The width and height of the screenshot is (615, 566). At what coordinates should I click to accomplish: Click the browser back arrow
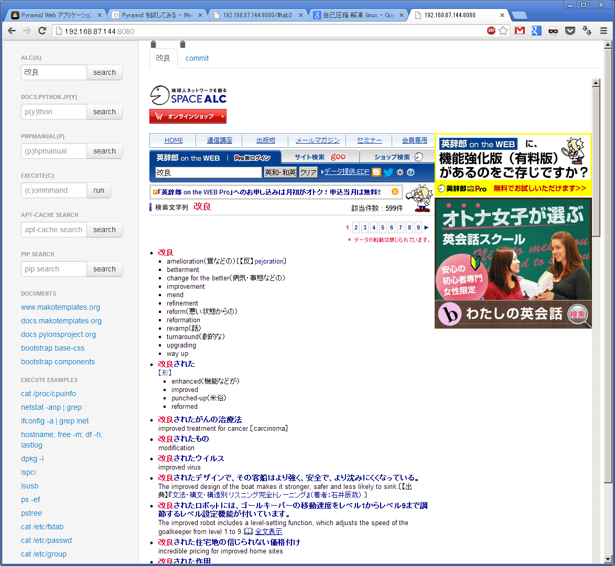click(x=12, y=30)
